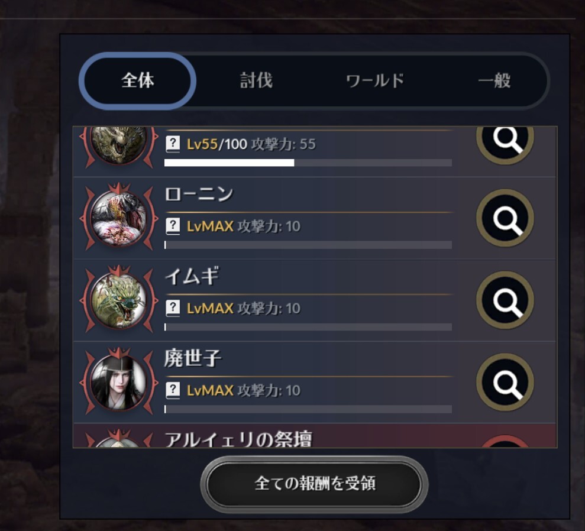Click the ローニン name label
585x531 pixels.
(199, 195)
